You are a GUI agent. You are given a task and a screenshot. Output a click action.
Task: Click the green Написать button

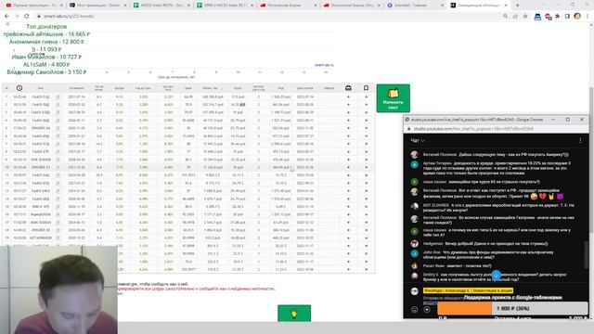pyautogui.click(x=394, y=98)
